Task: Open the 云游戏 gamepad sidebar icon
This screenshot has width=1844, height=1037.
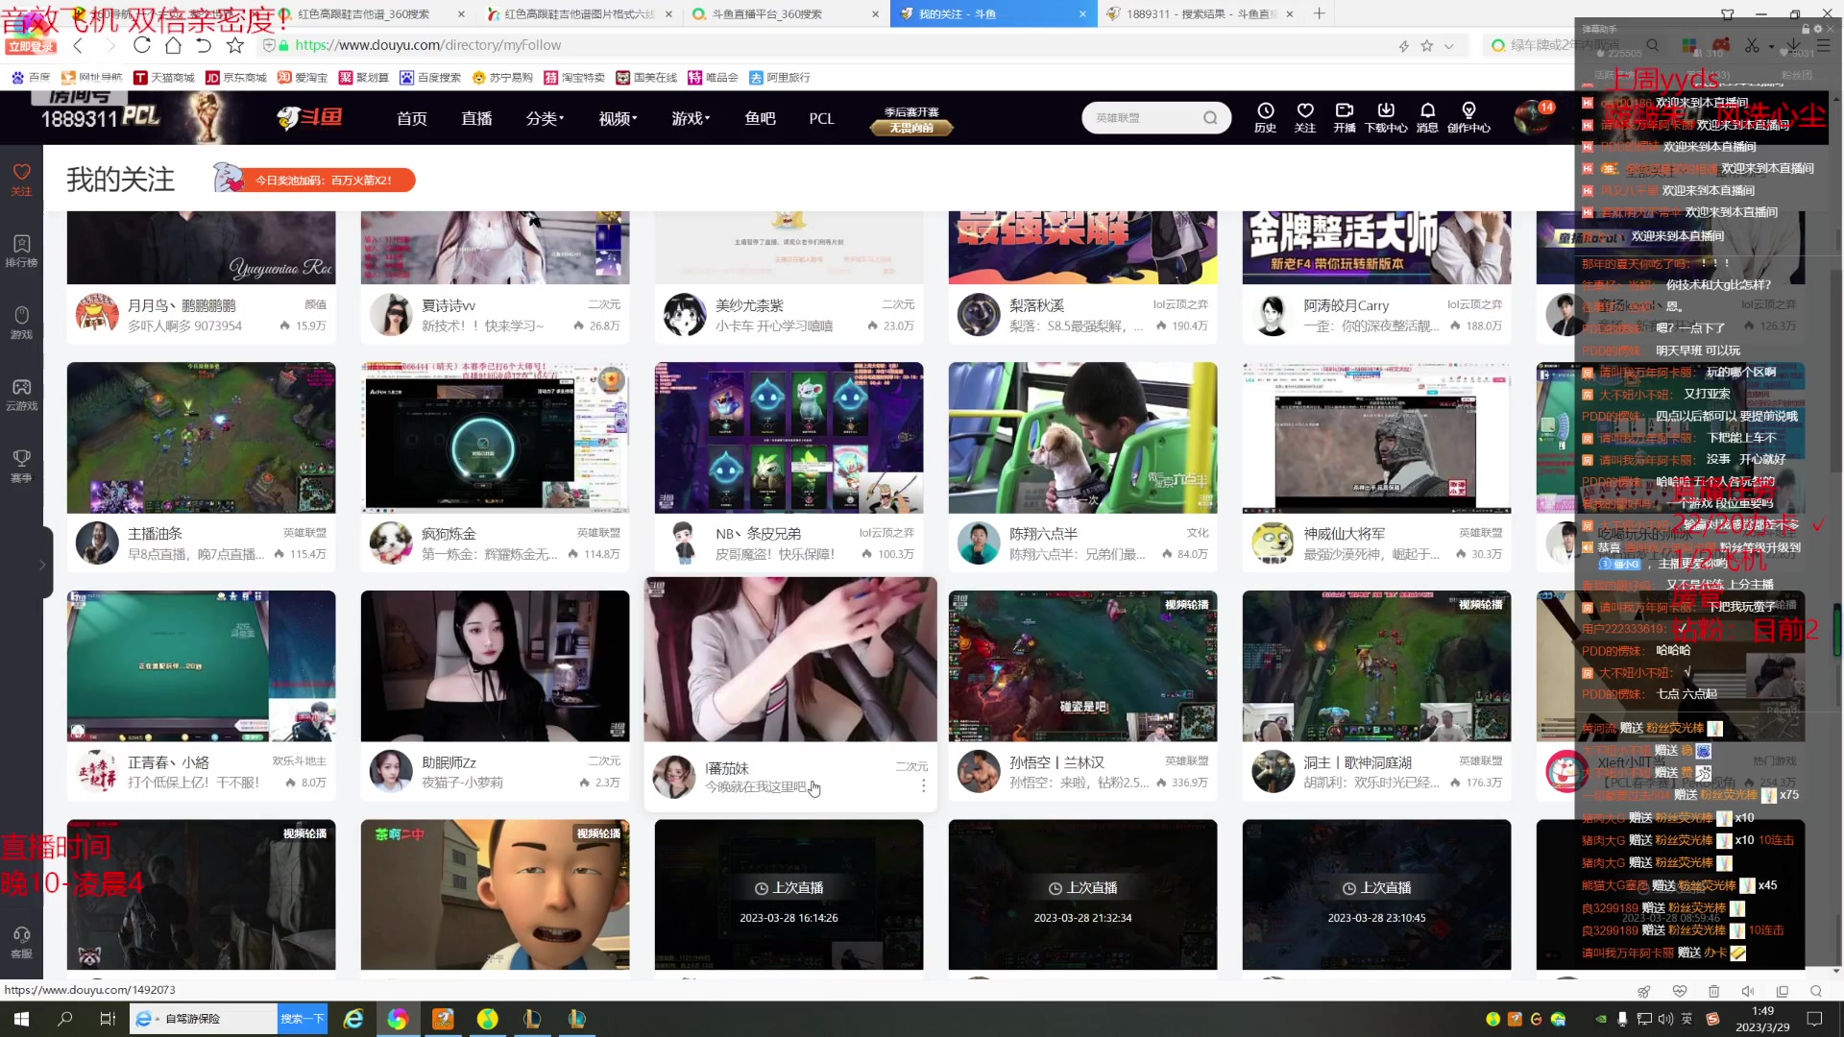Action: tap(21, 394)
